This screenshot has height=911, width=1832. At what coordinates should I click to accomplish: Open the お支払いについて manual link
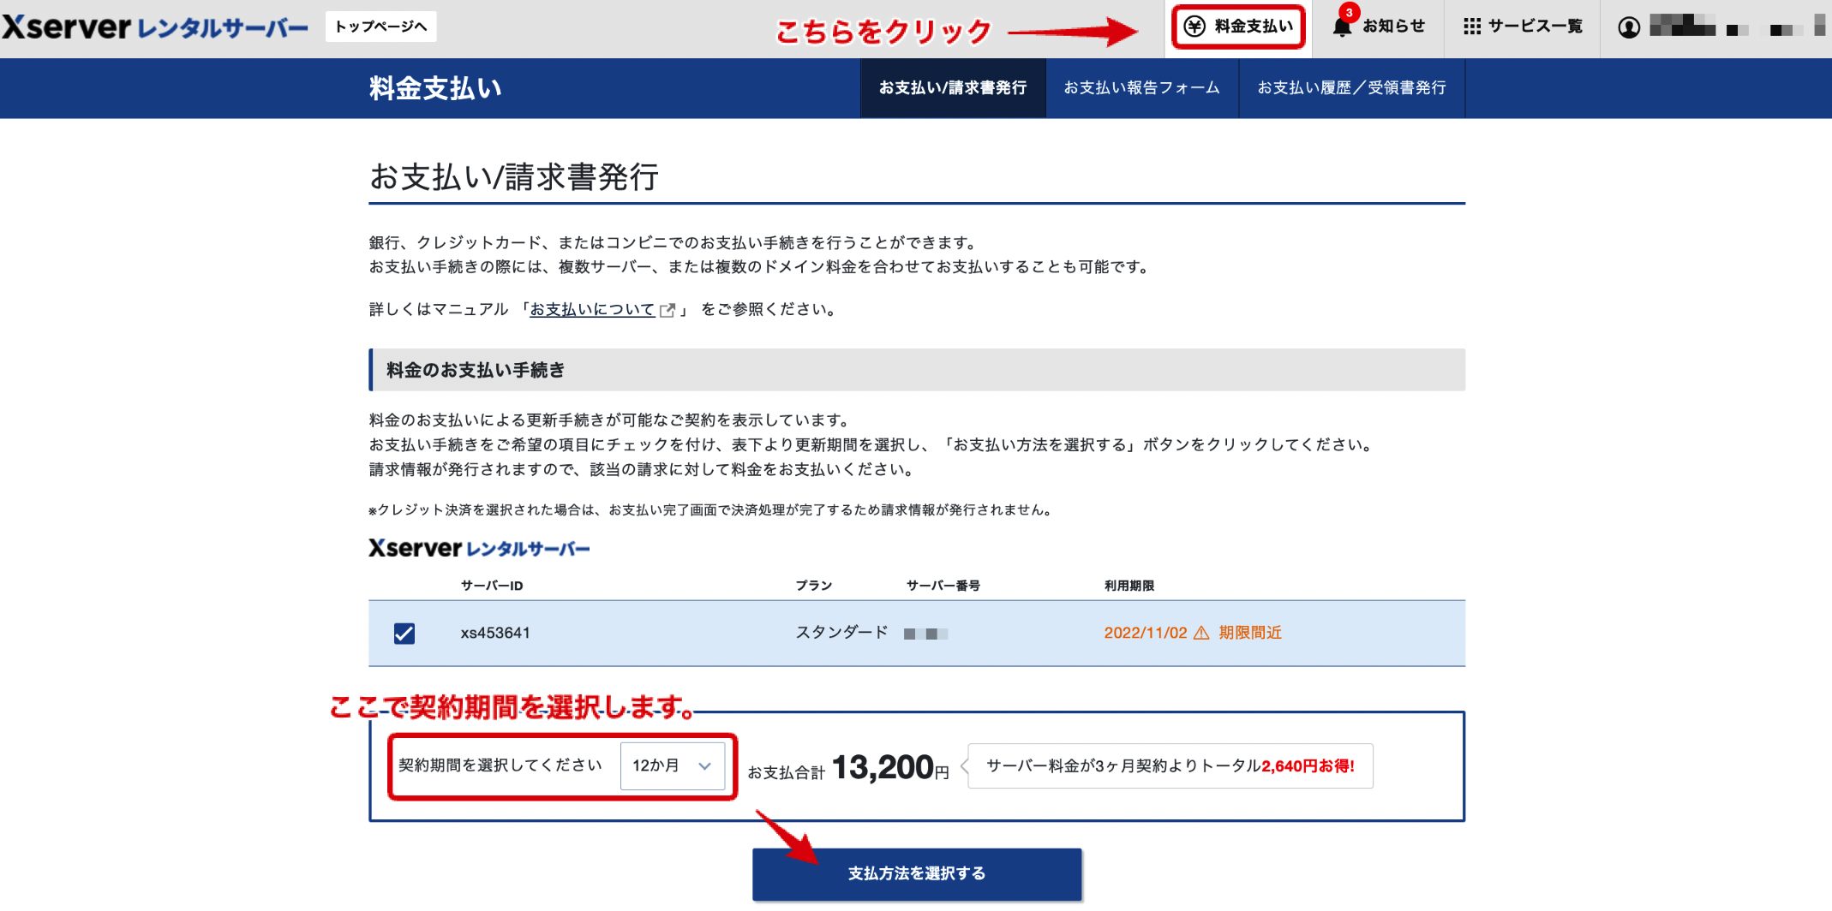pos(592,309)
